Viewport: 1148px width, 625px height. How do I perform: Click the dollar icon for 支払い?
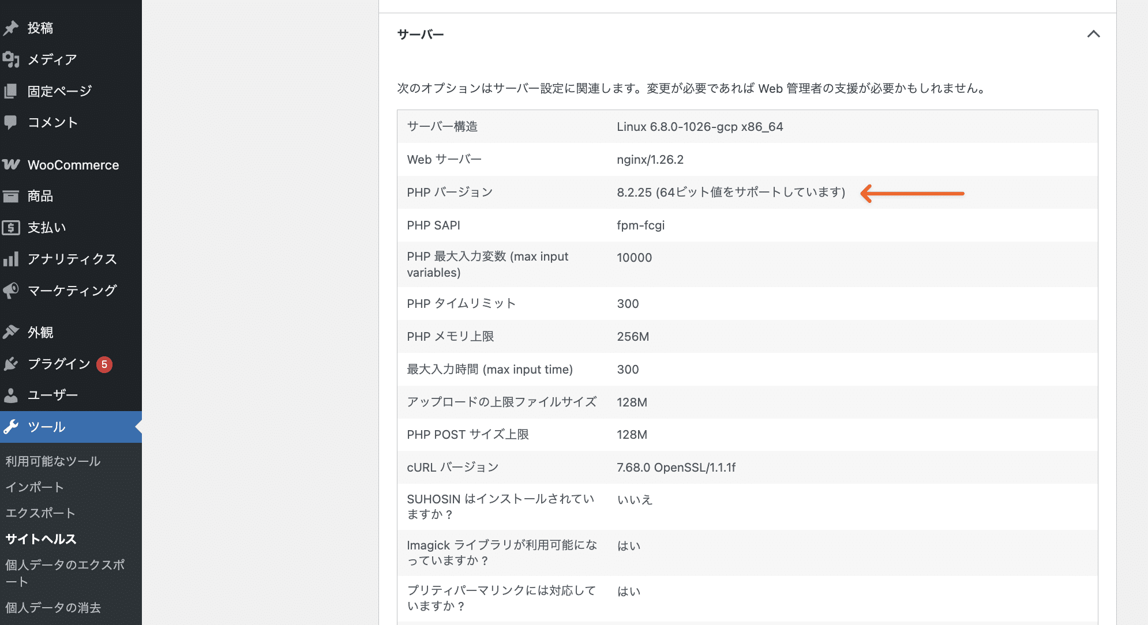point(11,228)
